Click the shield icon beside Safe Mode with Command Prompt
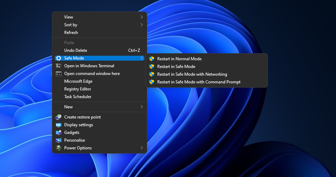 (x=152, y=82)
